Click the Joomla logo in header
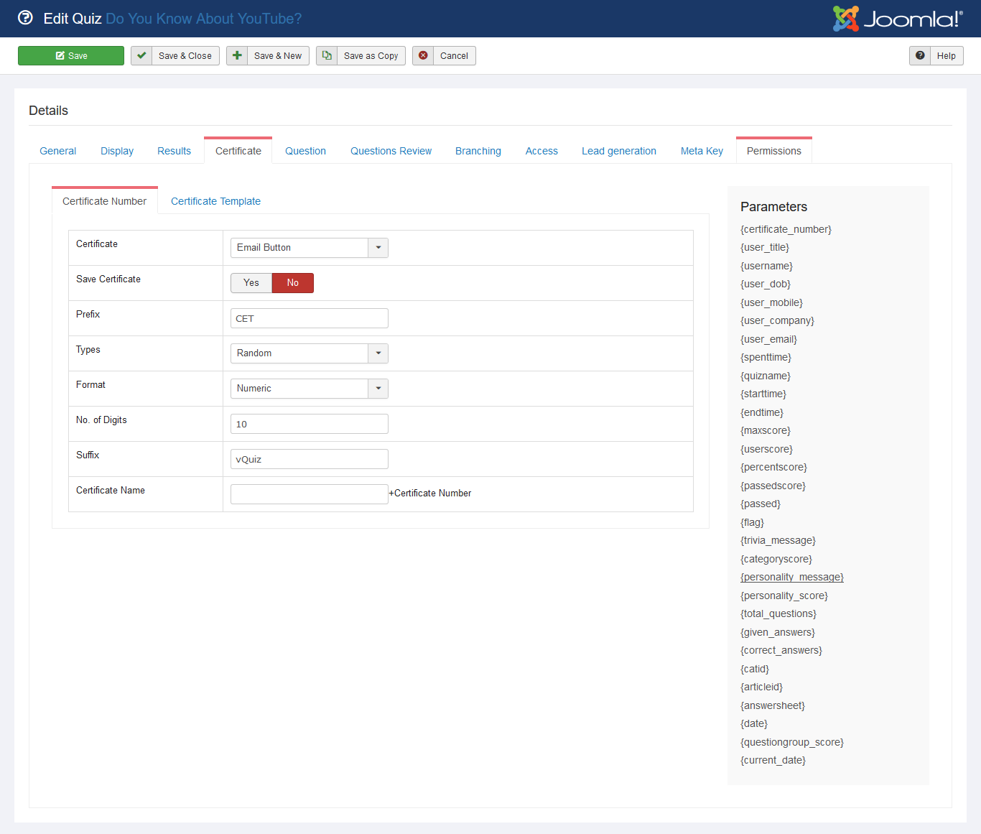 click(897, 19)
